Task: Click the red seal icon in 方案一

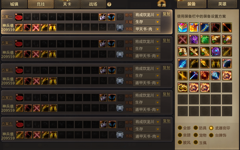Action: coord(19,17)
